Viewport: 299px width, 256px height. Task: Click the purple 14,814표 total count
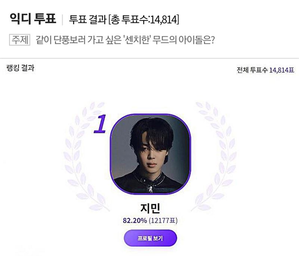tap(281, 70)
